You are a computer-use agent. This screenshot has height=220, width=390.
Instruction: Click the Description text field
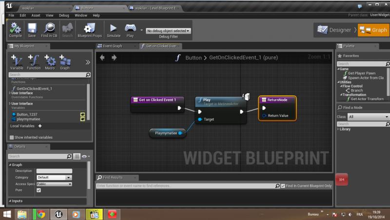(54, 171)
